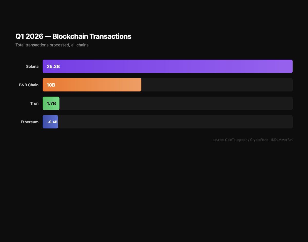Click the Q1 2026 Blockchain Transactions title
Viewport: 308px width, 242px height.
tap(73, 36)
